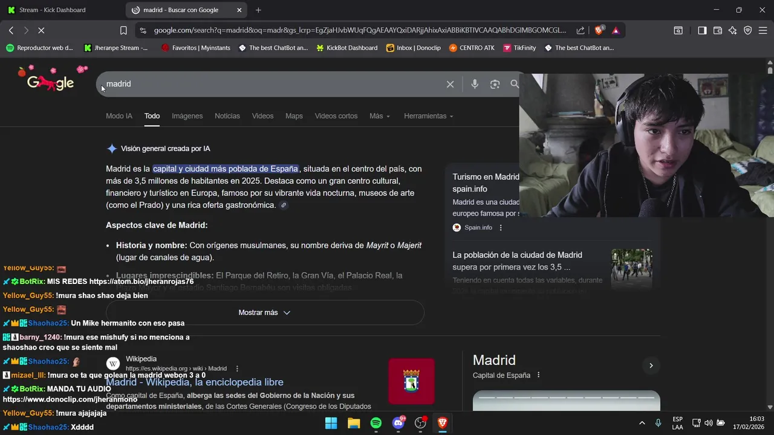Select the Imágenes results tab
The width and height of the screenshot is (774, 435).
[187, 116]
